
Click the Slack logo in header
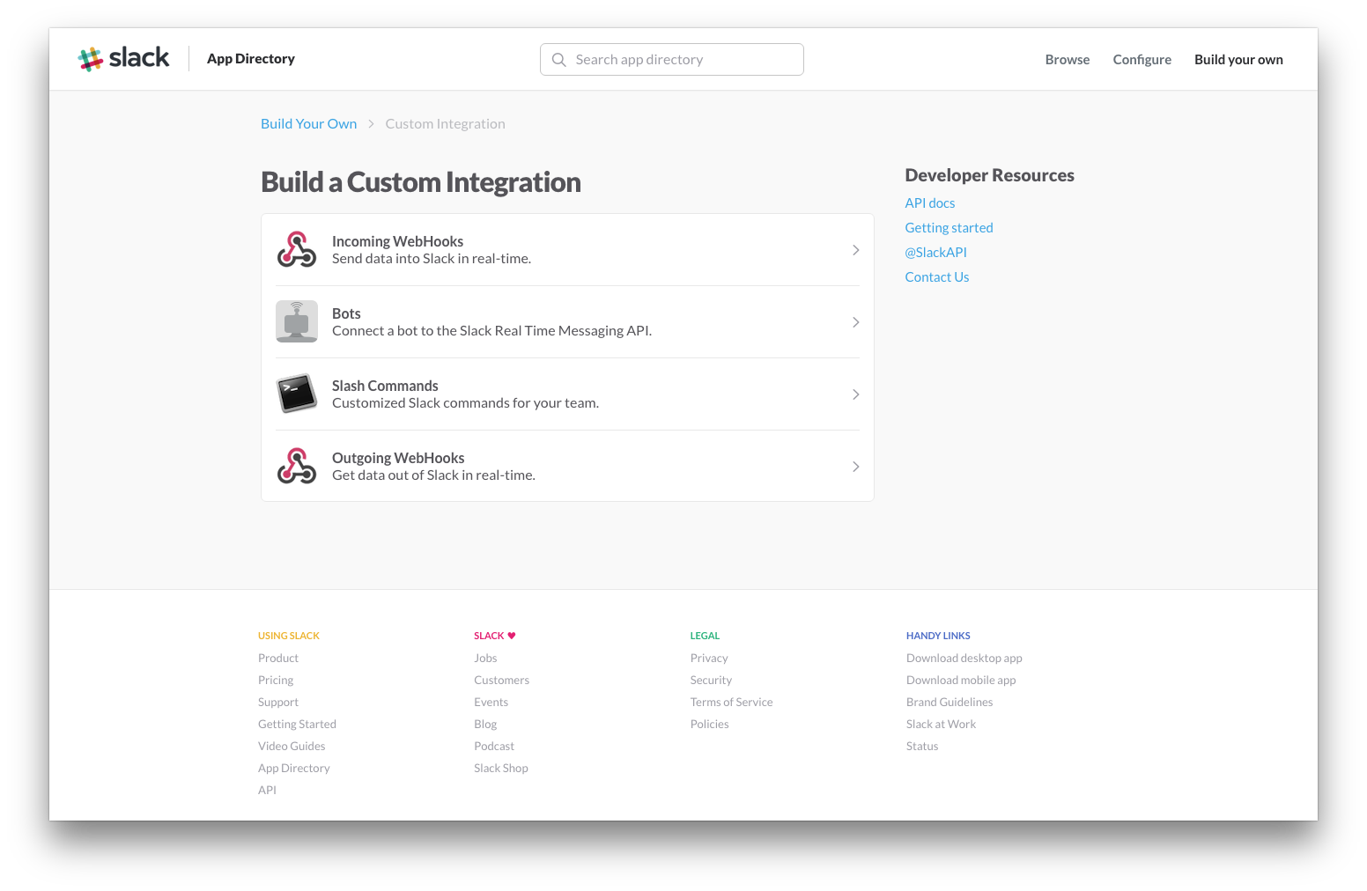(123, 59)
